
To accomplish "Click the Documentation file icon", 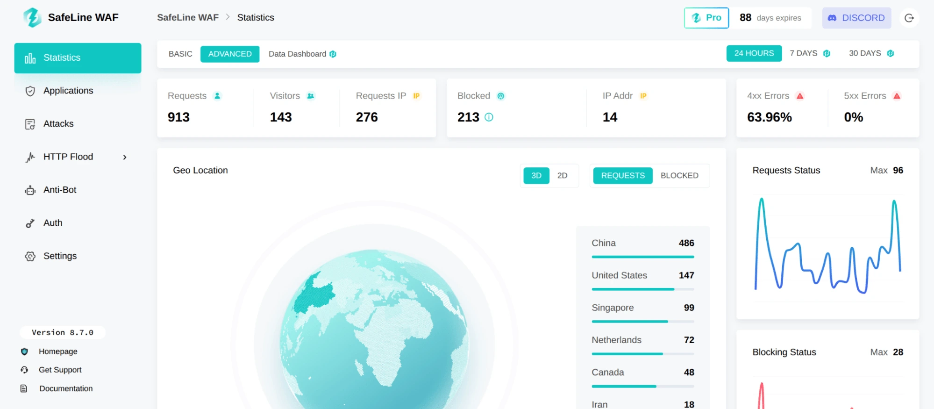I will pyautogui.click(x=24, y=388).
